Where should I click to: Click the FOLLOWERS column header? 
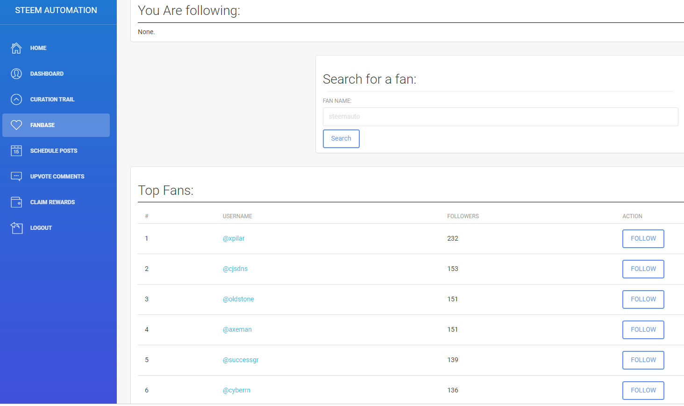pyautogui.click(x=463, y=216)
